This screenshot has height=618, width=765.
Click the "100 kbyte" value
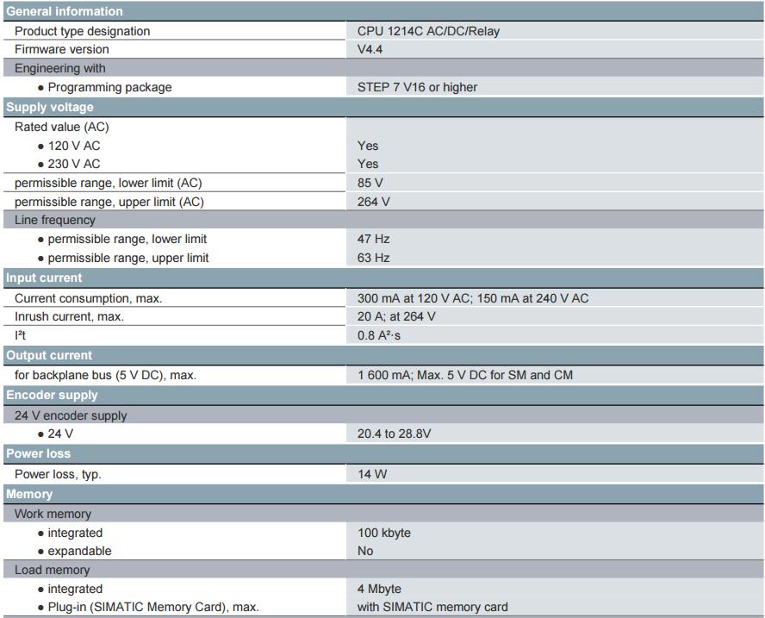(384, 533)
